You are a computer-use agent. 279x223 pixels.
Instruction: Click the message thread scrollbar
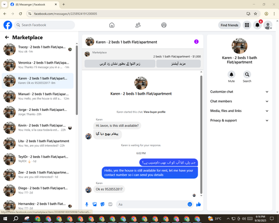coord(201,134)
